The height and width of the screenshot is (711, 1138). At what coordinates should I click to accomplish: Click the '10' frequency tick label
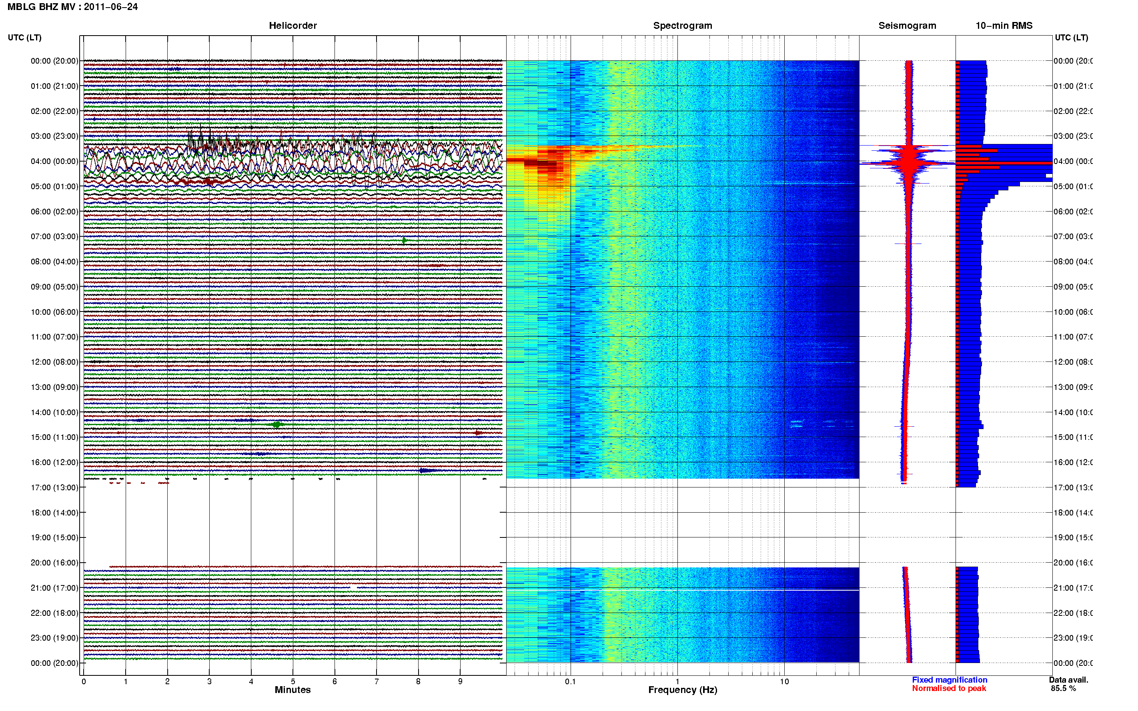[784, 682]
